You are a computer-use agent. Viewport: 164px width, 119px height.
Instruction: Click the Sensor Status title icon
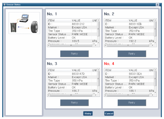[x=4, y=4]
